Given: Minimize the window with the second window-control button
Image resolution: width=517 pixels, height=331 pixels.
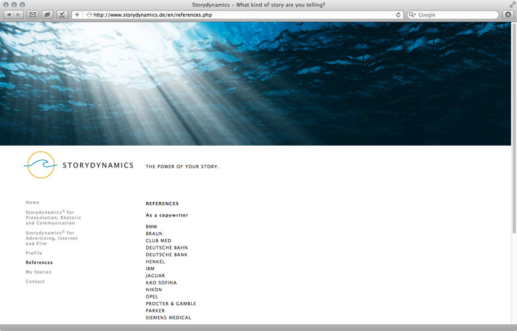Looking at the screenshot, I should point(14,5).
